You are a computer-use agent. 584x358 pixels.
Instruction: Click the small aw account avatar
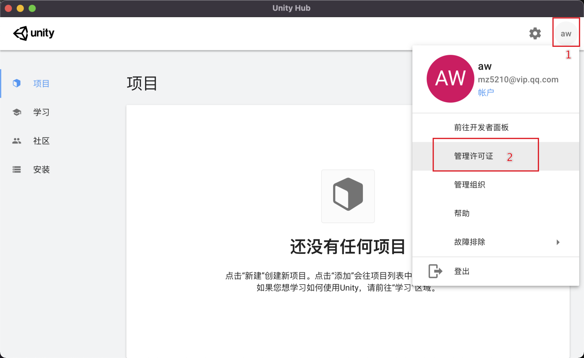pyautogui.click(x=566, y=33)
